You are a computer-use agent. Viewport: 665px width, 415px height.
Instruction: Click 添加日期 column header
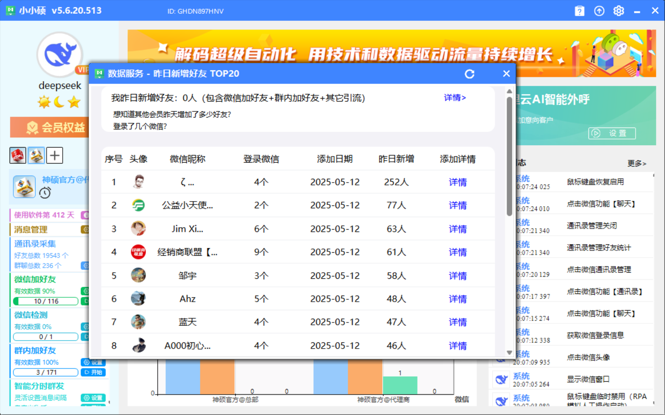(335, 159)
